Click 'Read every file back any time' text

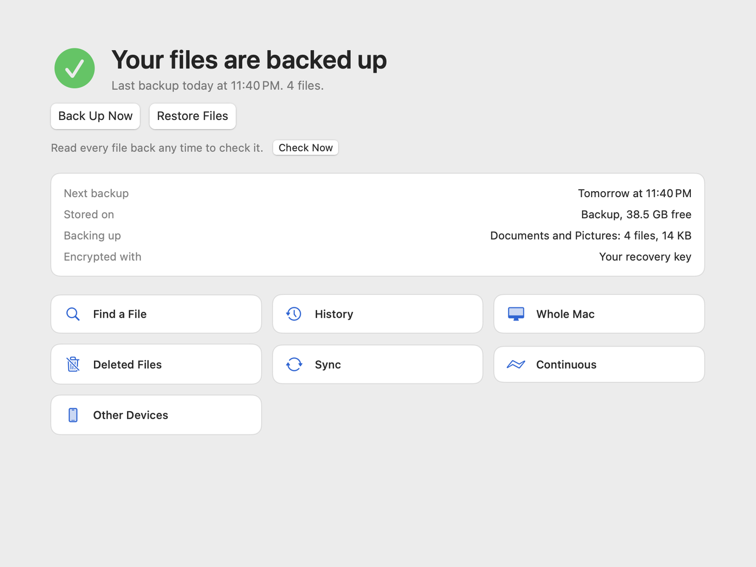157,148
